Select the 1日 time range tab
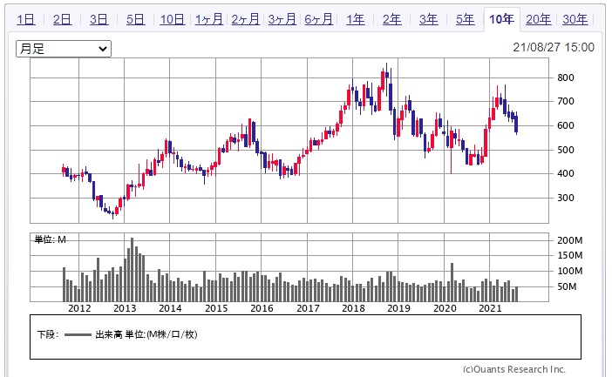612x377 pixels. tap(26, 19)
